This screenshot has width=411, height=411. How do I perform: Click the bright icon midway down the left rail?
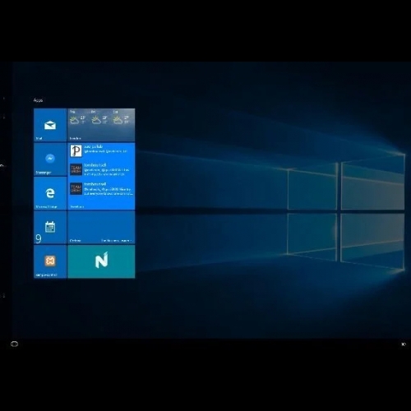[2, 165]
